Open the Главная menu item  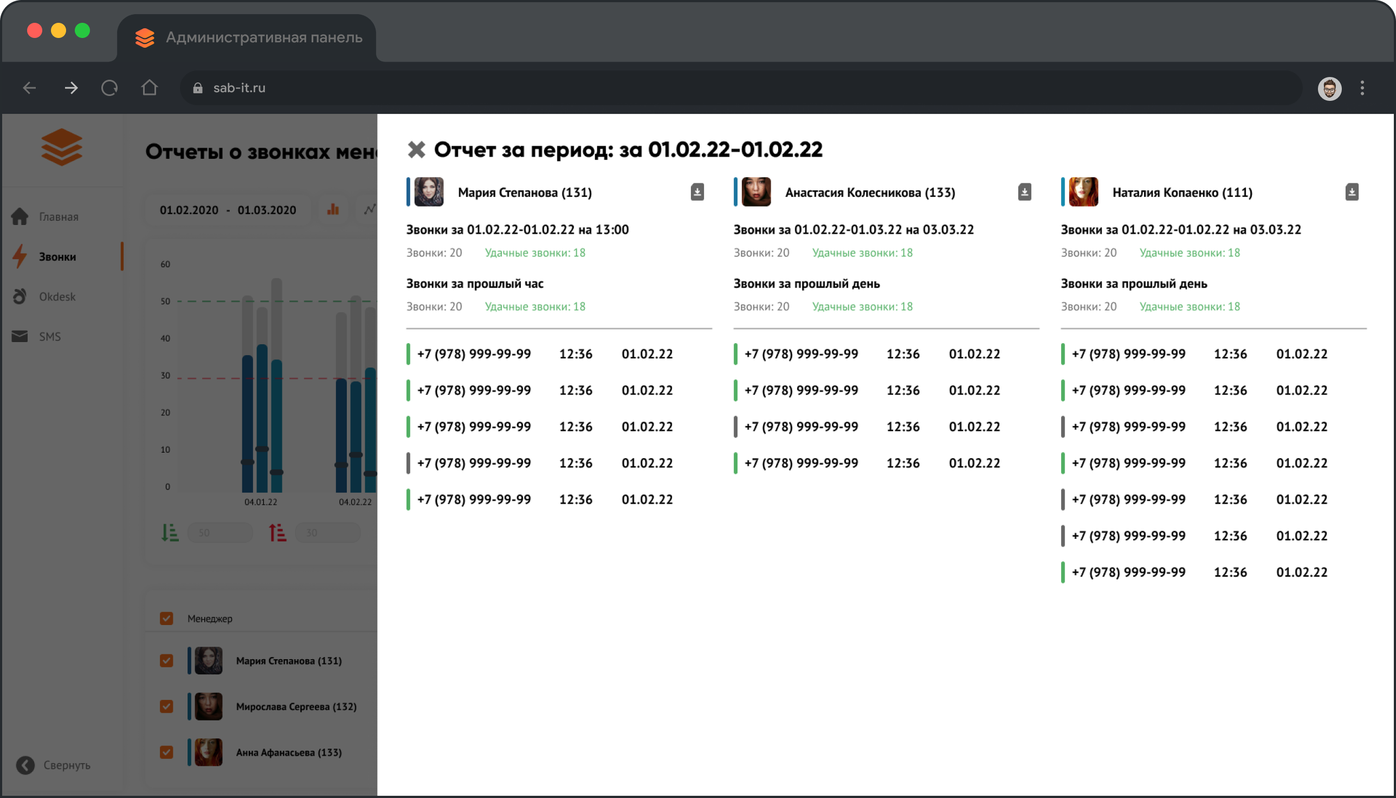58,217
